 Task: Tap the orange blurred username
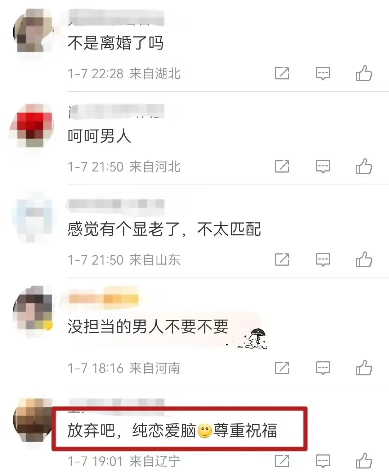click(103, 298)
